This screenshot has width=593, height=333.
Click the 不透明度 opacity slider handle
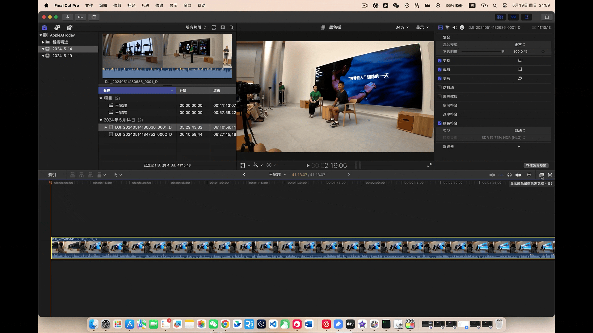point(503,52)
